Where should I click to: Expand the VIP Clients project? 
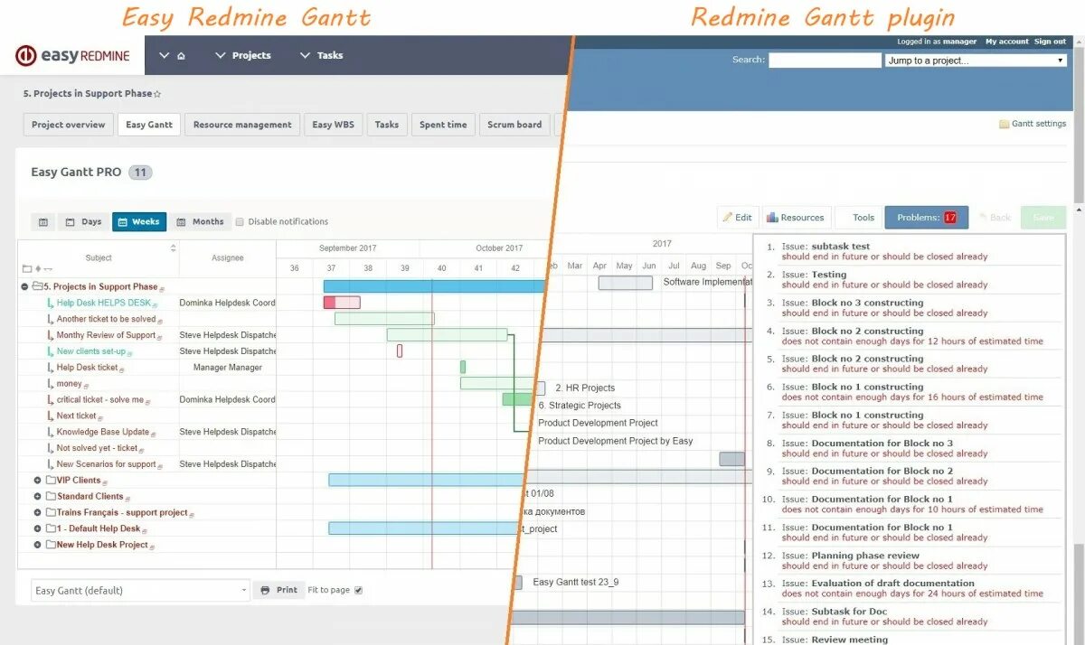tap(38, 481)
